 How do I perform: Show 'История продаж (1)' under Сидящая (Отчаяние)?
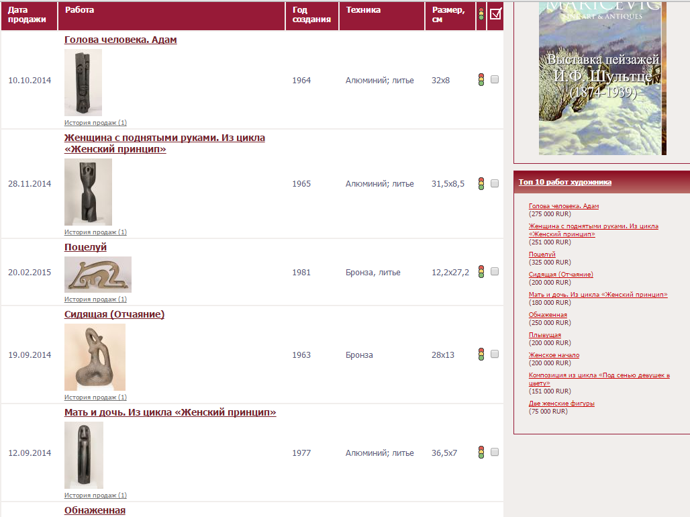pos(95,397)
